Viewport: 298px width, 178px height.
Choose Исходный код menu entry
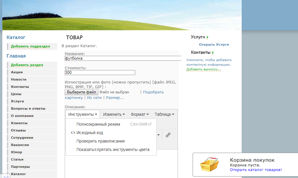click(90, 133)
